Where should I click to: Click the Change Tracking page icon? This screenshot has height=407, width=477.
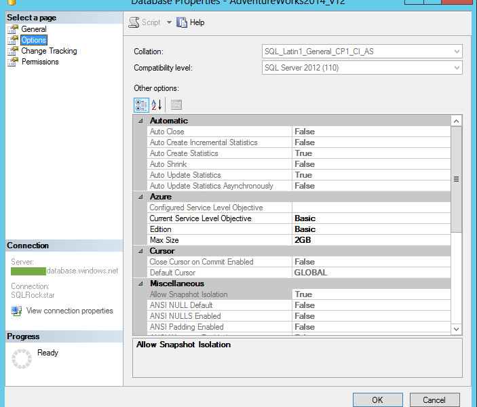click(13, 51)
